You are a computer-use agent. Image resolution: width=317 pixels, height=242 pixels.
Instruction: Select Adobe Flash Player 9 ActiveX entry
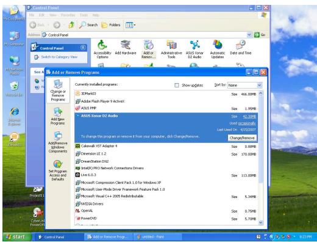[166, 101]
